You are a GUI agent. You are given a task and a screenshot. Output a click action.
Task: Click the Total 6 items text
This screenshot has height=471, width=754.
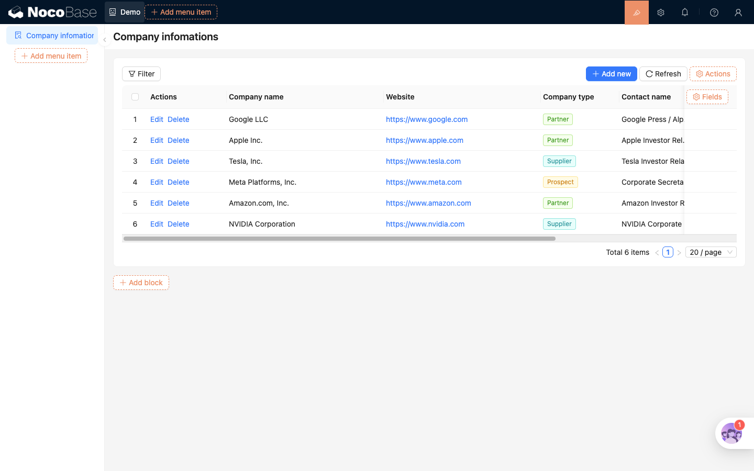pyautogui.click(x=627, y=252)
